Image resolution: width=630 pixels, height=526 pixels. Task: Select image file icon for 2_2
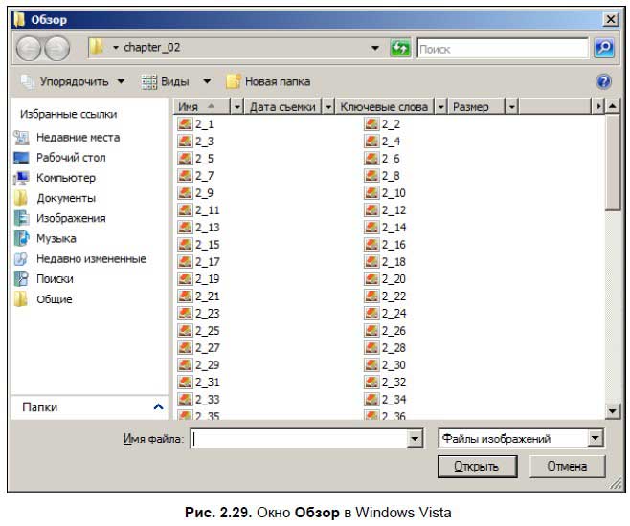point(371,123)
